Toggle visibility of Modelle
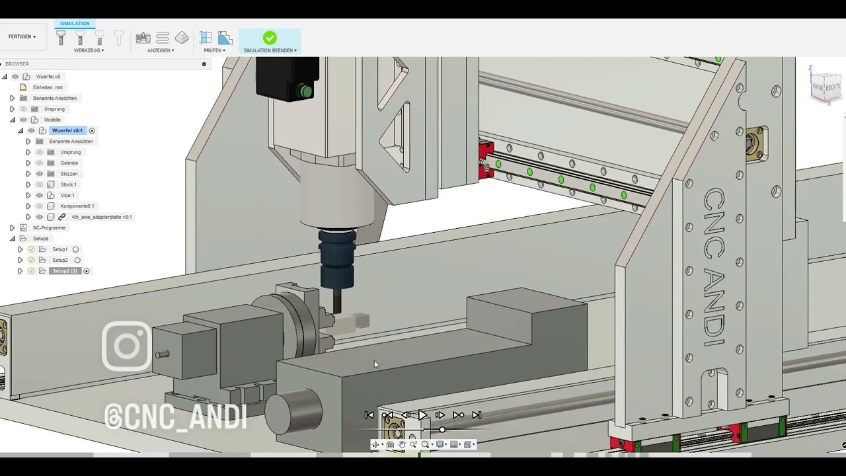Screen dimensions: 846x476 pyautogui.click(x=23, y=120)
